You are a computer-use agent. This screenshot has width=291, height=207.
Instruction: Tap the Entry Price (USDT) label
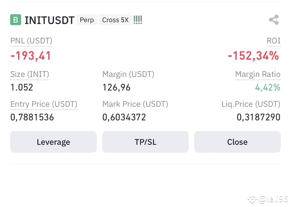click(x=44, y=104)
